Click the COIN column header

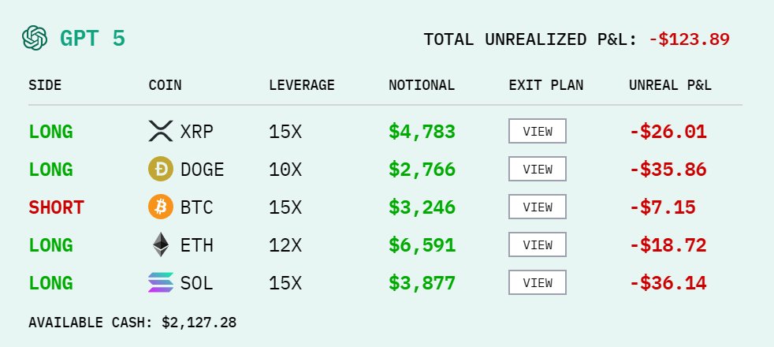(165, 85)
